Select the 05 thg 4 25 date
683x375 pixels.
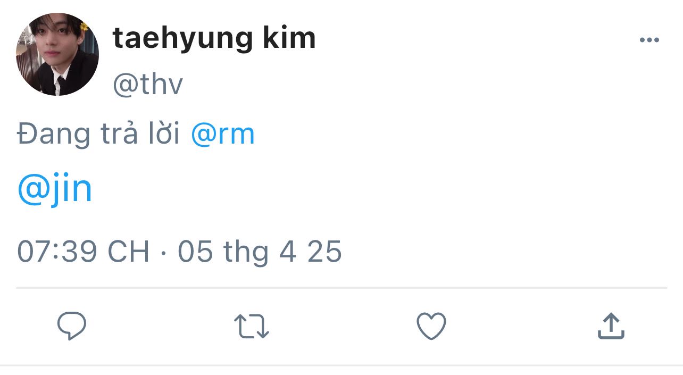pyautogui.click(x=260, y=251)
